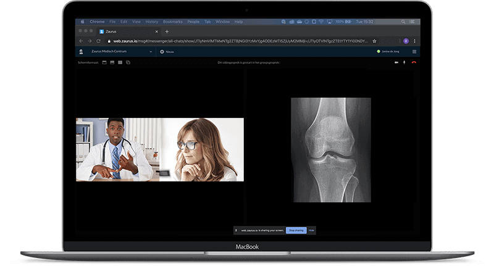The image size is (494, 266).
Task: Go forward in the Chrome browser
Action: (90, 41)
